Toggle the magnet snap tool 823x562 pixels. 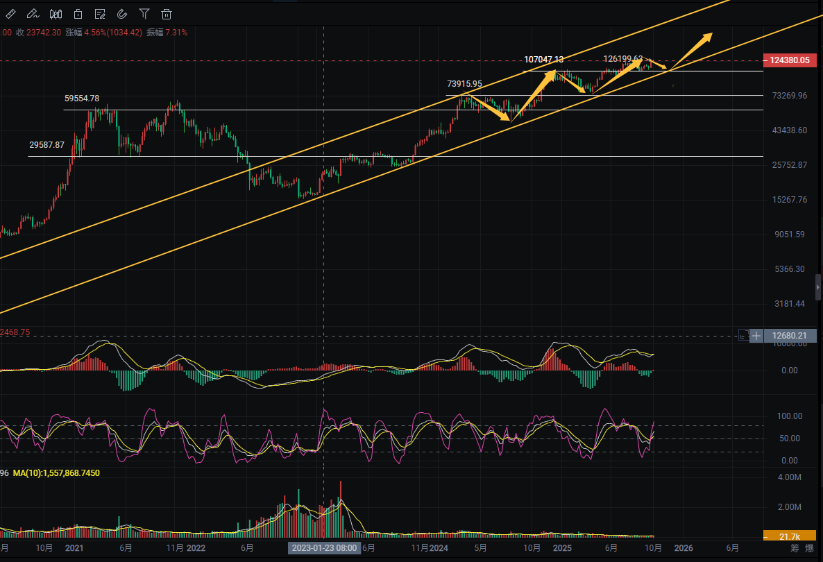click(121, 14)
